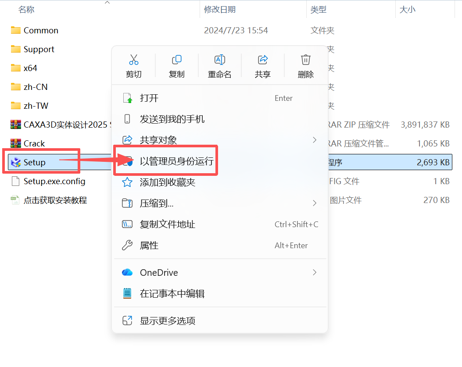This screenshot has width=462, height=367.
Task: Click the 2,693 KB size cell
Action: click(x=433, y=162)
